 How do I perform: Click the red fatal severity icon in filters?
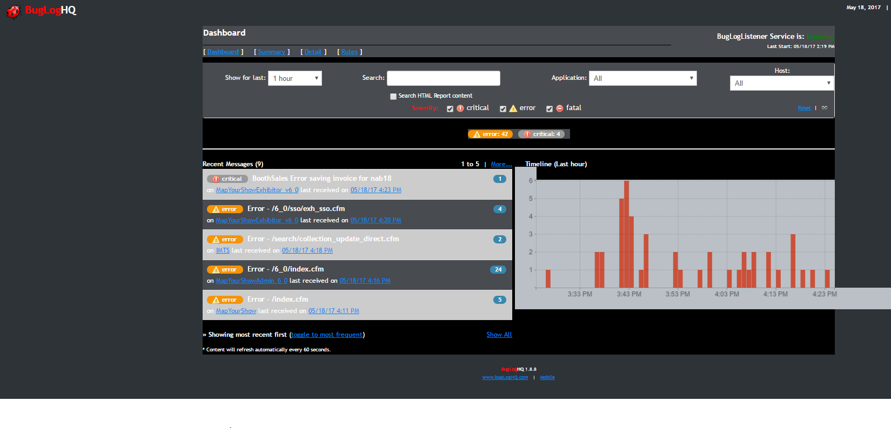point(560,108)
